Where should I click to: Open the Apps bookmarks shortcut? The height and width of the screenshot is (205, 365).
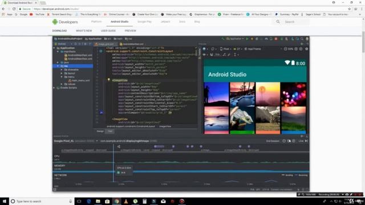point(7,14)
